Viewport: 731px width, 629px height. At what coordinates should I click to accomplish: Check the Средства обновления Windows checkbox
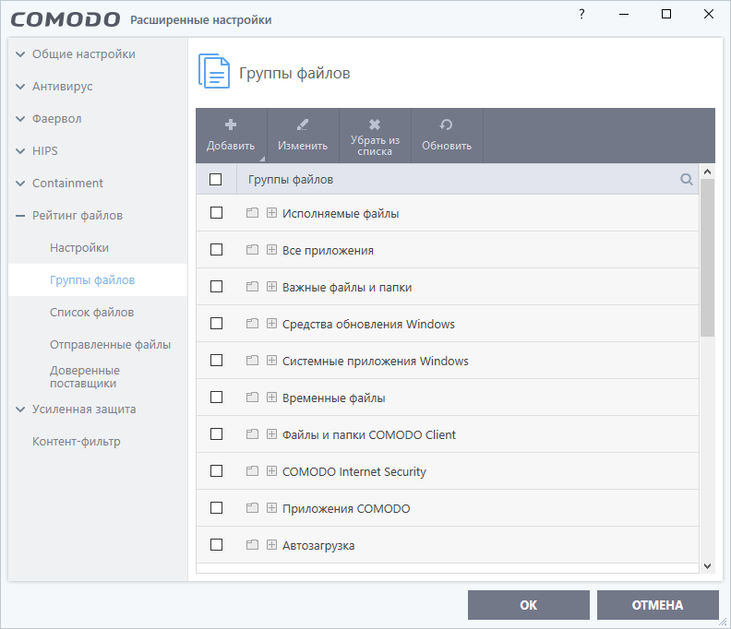coord(216,324)
